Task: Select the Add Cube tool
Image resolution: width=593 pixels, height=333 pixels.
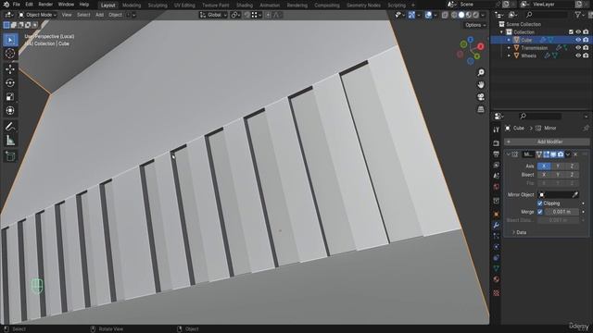Action: click(x=10, y=156)
